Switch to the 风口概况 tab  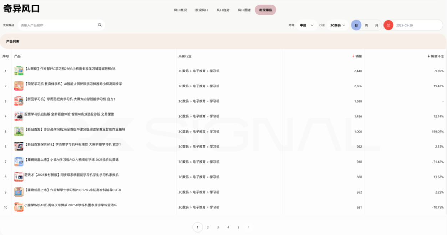[x=180, y=10]
